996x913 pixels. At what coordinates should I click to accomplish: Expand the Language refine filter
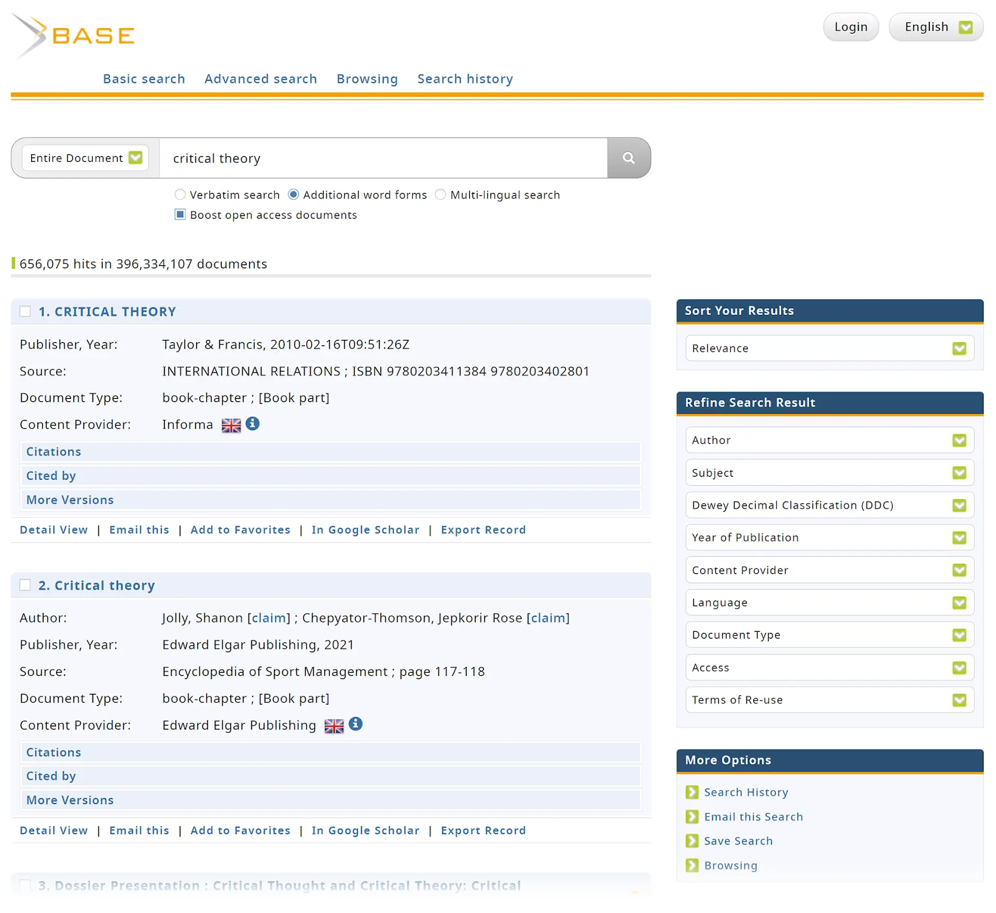tap(830, 602)
